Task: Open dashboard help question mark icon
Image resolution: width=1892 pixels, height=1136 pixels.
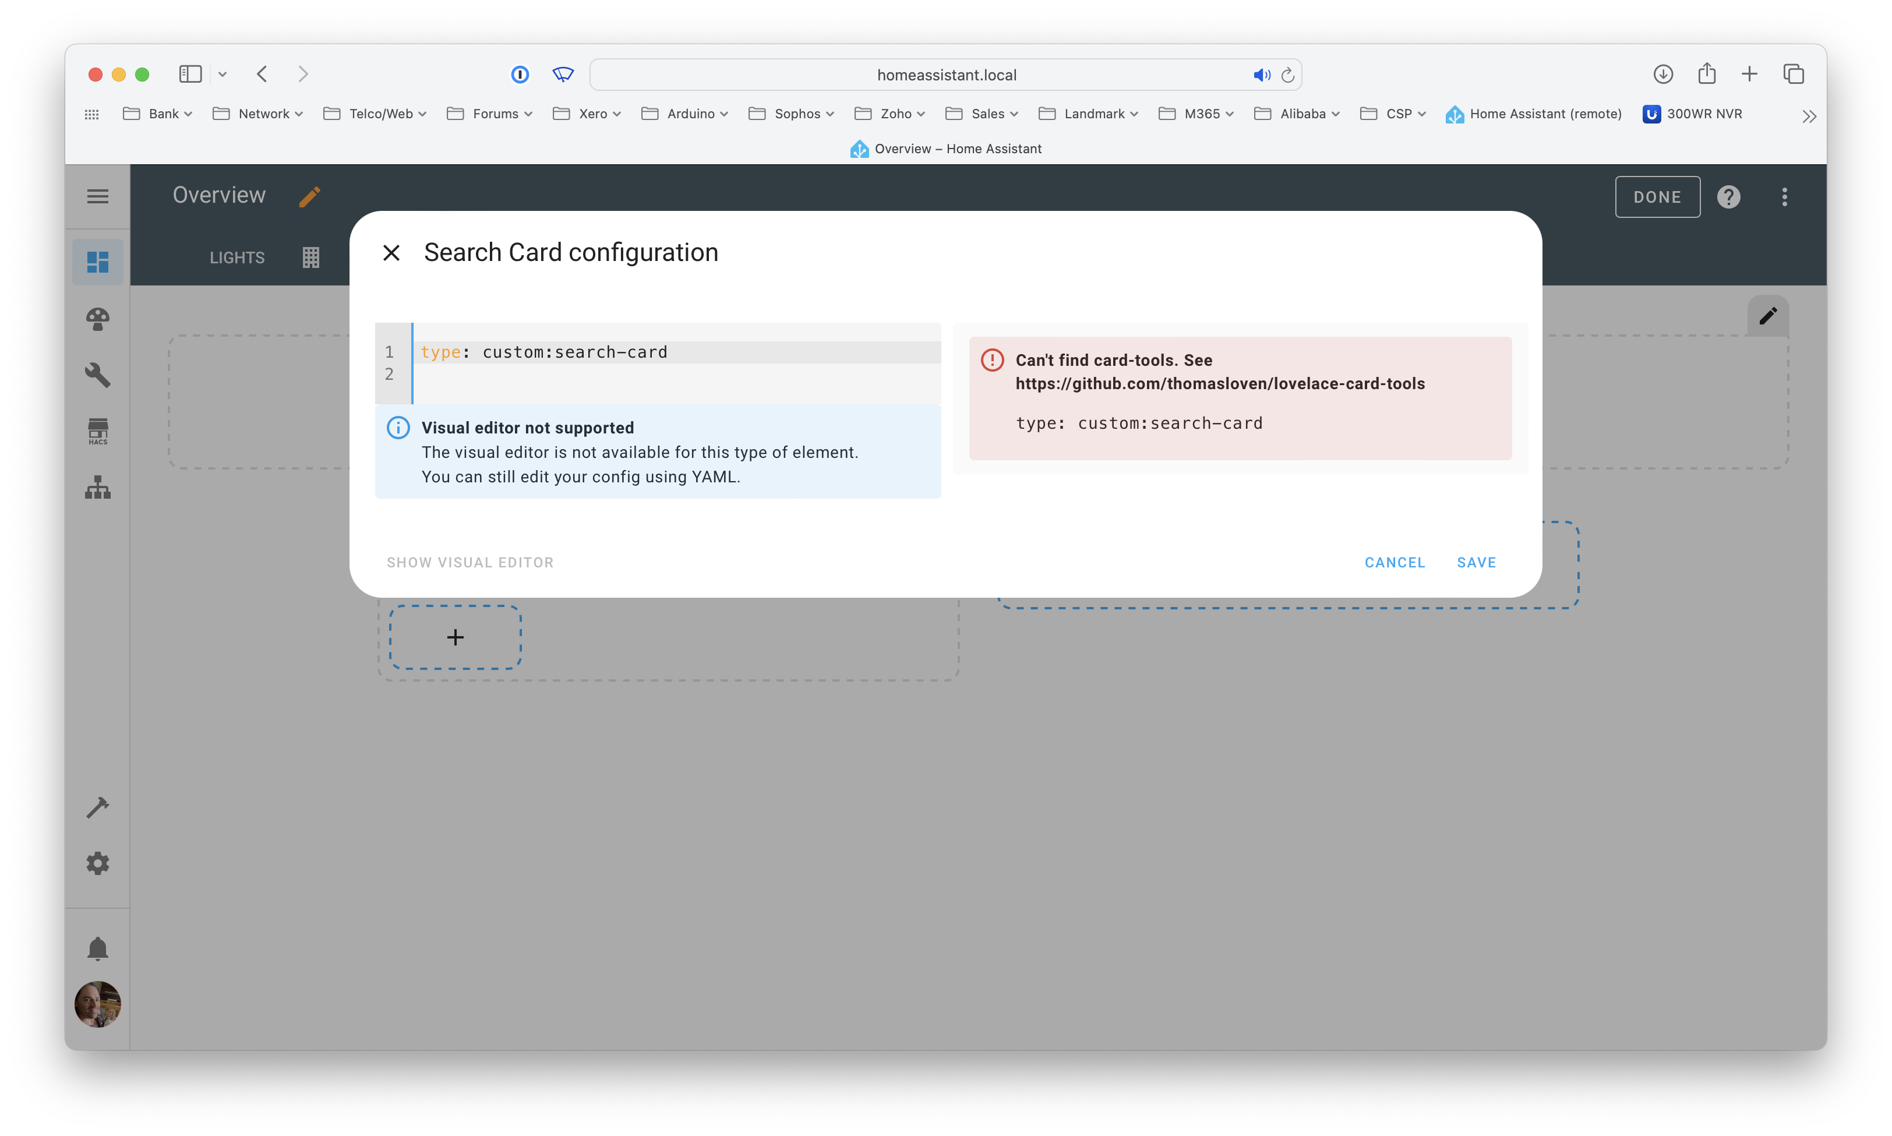Action: pos(1728,197)
